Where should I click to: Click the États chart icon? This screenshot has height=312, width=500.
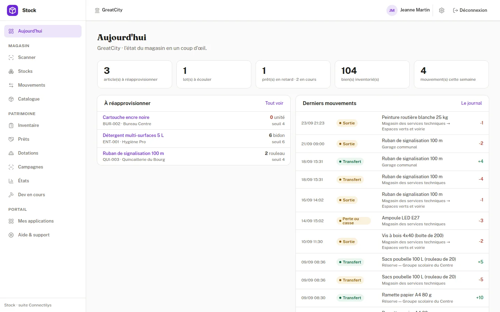point(11,181)
